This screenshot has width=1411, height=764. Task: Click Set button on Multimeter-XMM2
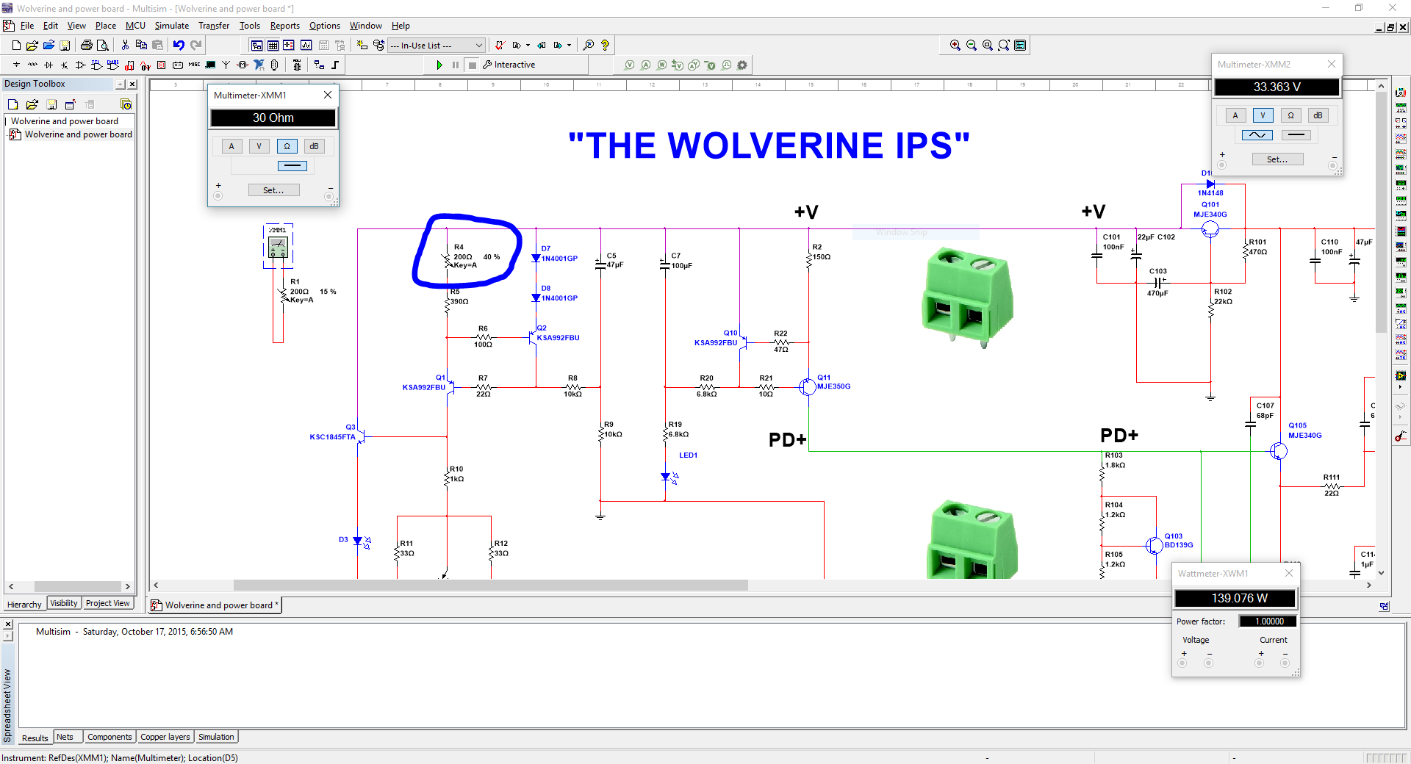[1277, 159]
